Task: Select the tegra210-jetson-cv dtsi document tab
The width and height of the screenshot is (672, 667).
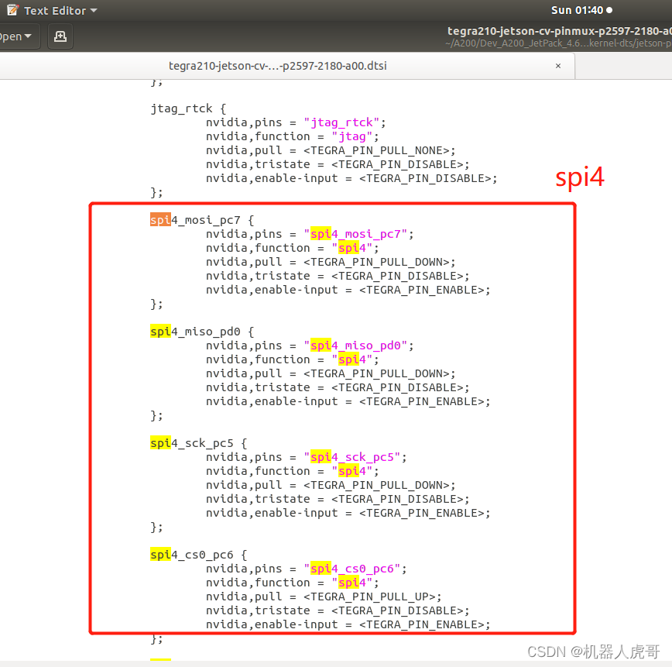Action: 278,66
